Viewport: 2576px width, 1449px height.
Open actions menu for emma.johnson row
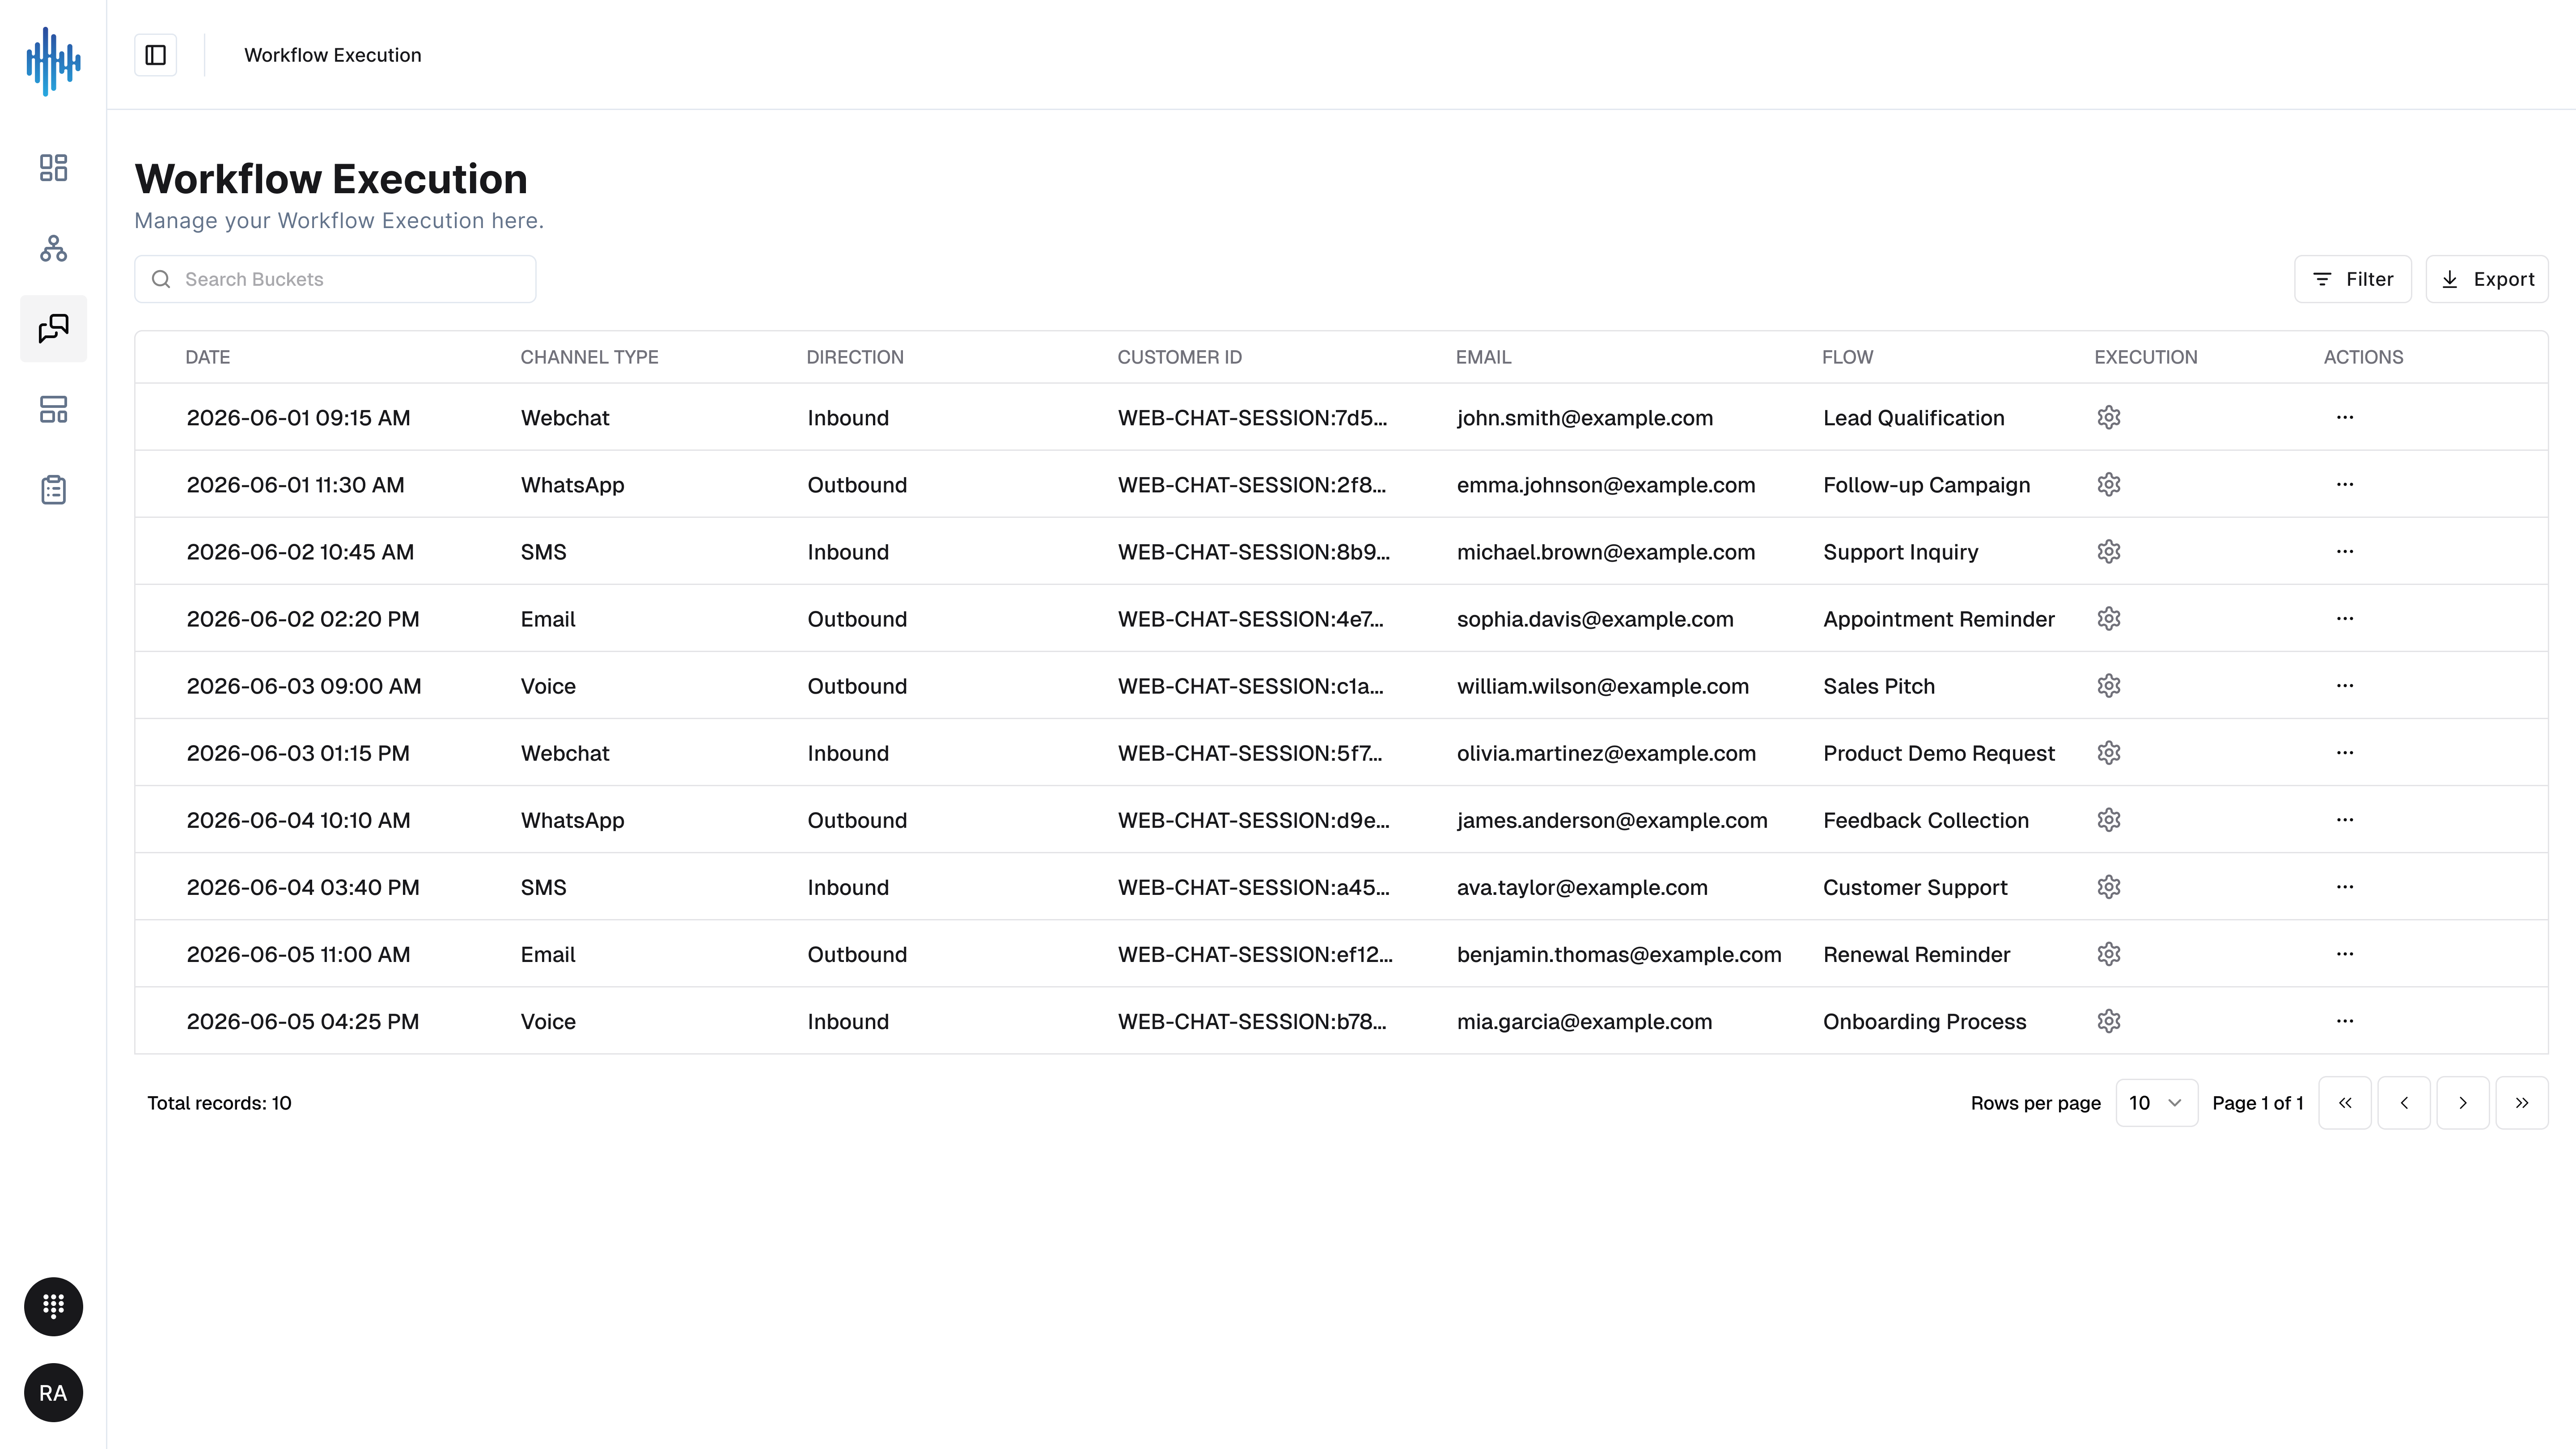click(2345, 484)
